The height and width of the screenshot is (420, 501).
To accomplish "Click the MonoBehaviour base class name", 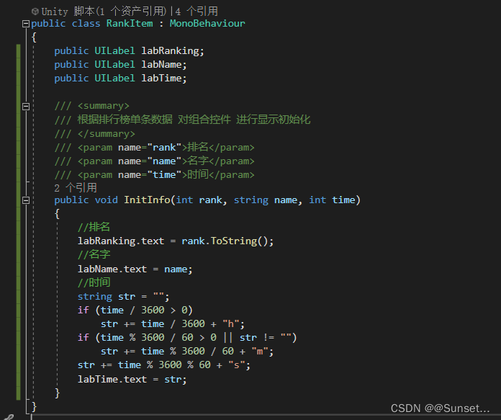I will click(x=207, y=23).
